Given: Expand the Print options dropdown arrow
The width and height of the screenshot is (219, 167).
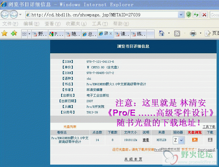Looking at the screenshot, I should point(200,33).
